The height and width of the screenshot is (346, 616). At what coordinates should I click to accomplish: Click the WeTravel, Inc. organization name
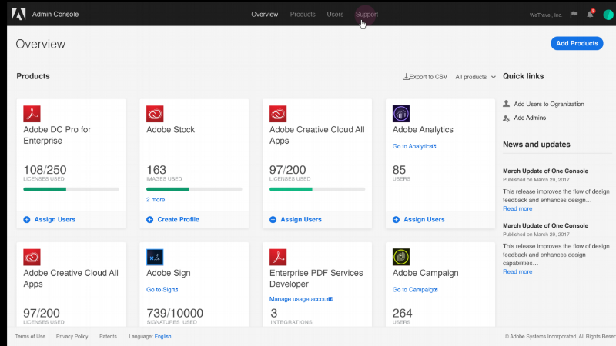[546, 15]
